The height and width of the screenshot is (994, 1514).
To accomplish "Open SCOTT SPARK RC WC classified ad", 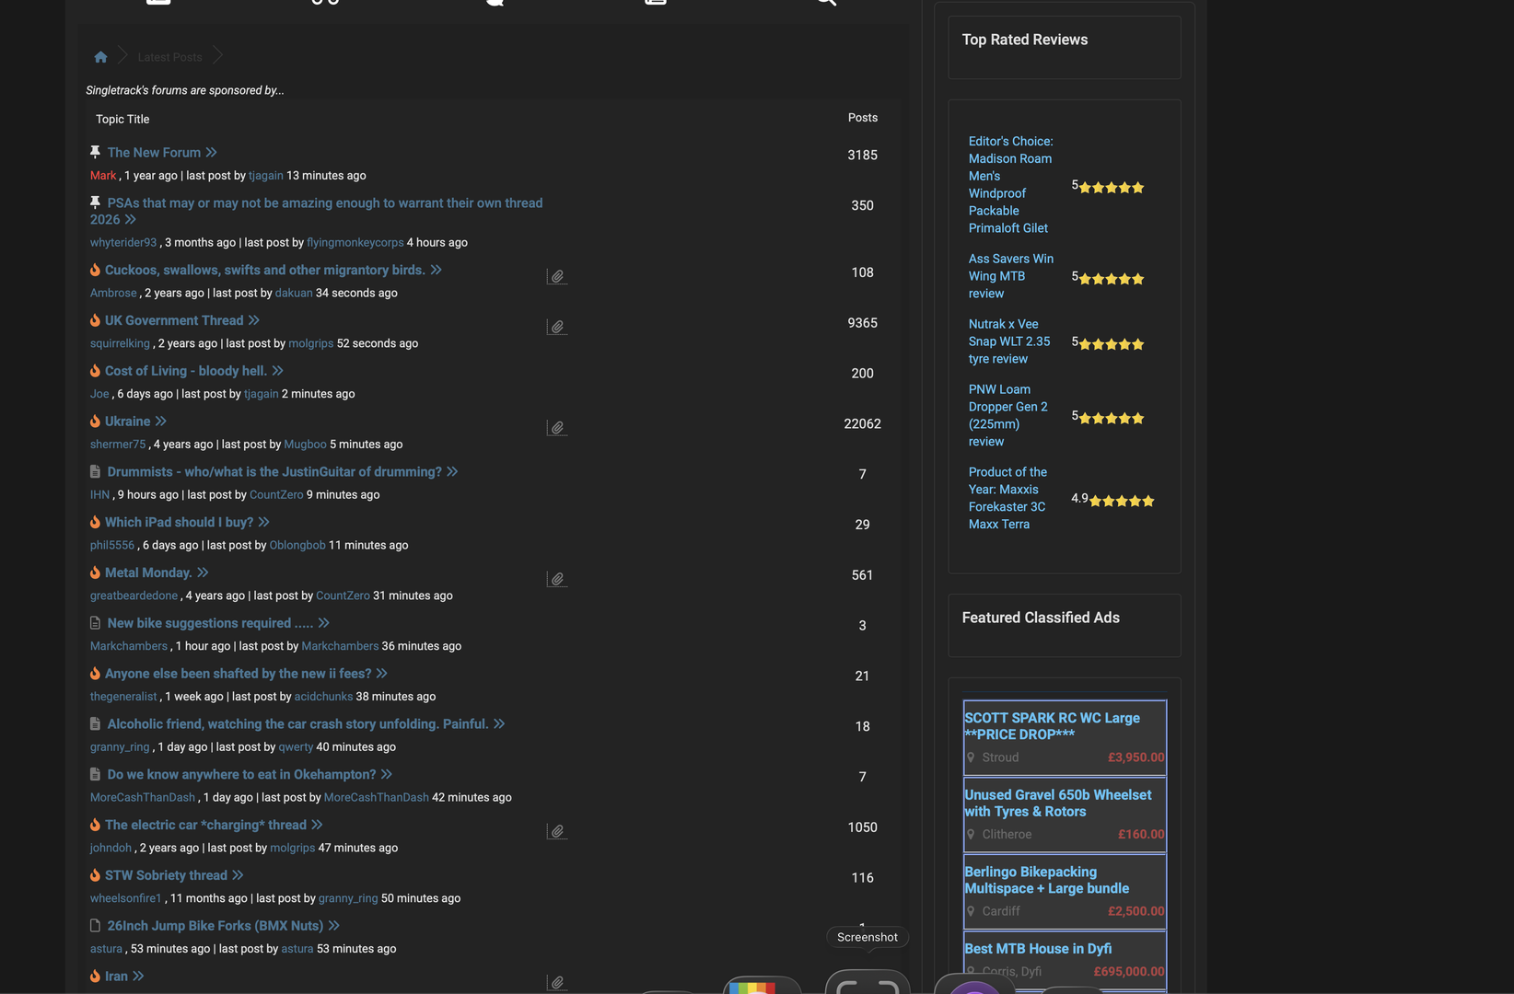I will point(1052,726).
